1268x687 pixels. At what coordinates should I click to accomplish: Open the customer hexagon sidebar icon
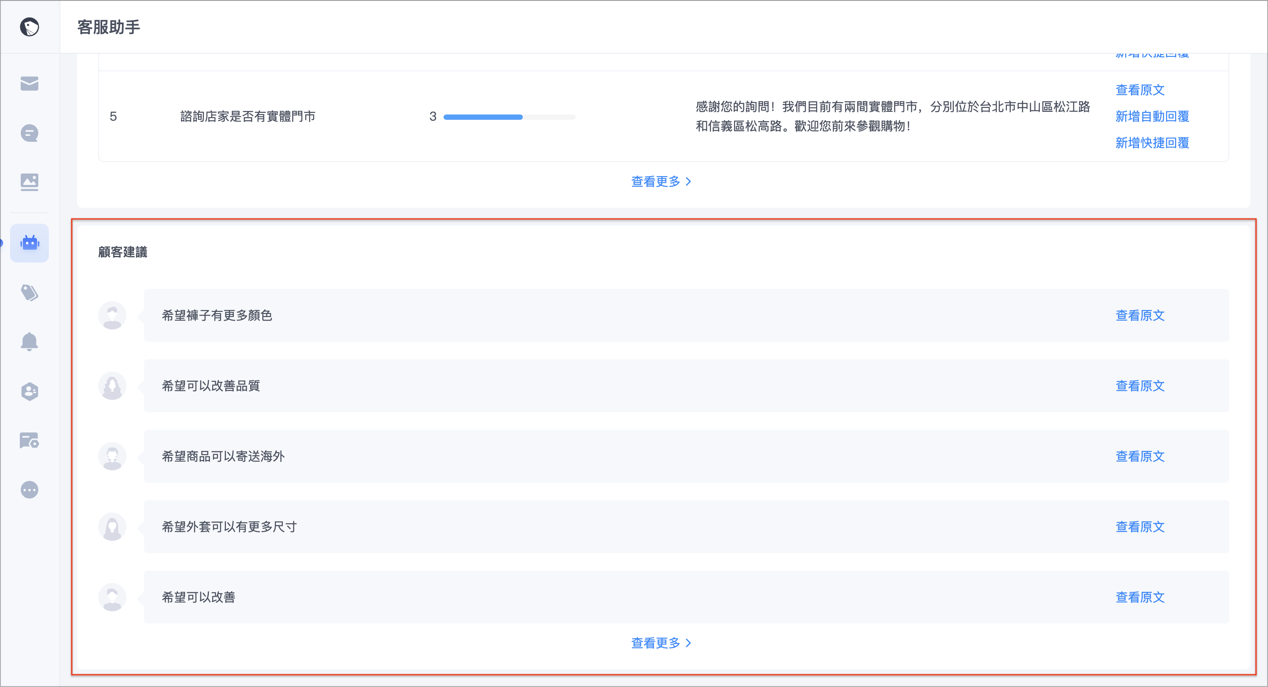30,392
